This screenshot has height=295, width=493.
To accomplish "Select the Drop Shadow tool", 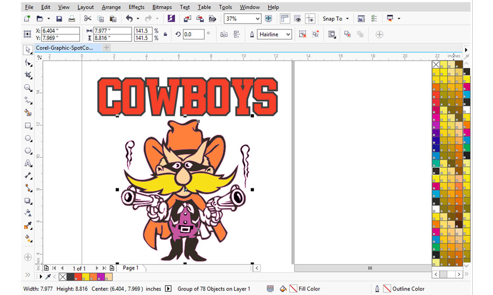I will pyautogui.click(x=28, y=201).
